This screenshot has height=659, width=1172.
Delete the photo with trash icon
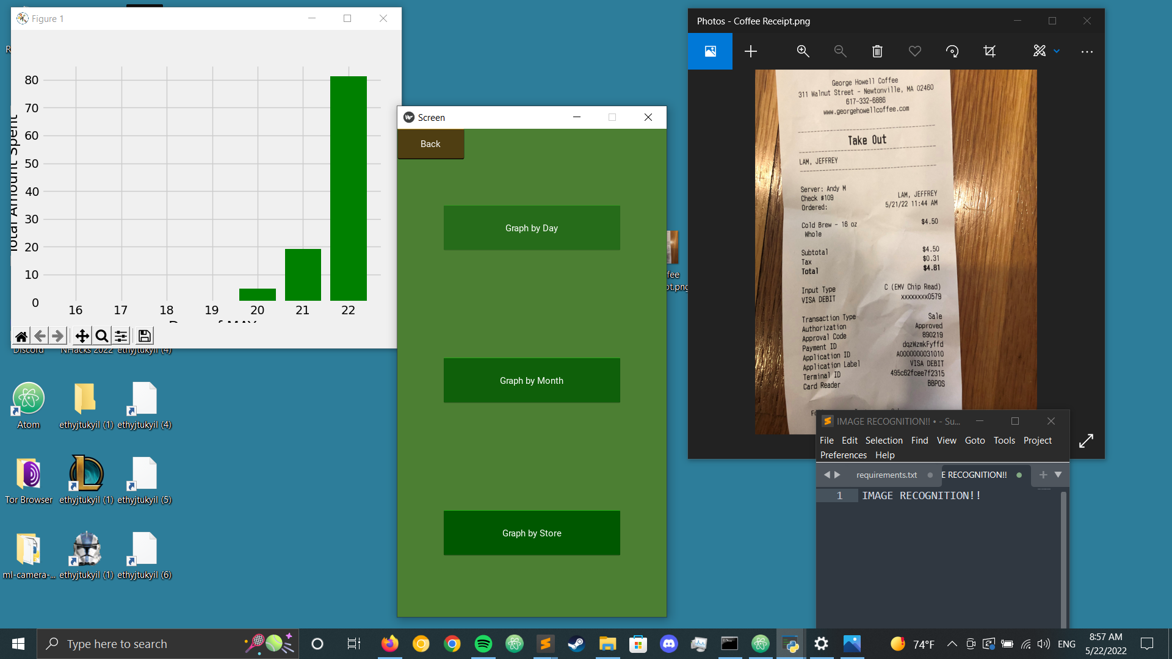pyautogui.click(x=877, y=51)
